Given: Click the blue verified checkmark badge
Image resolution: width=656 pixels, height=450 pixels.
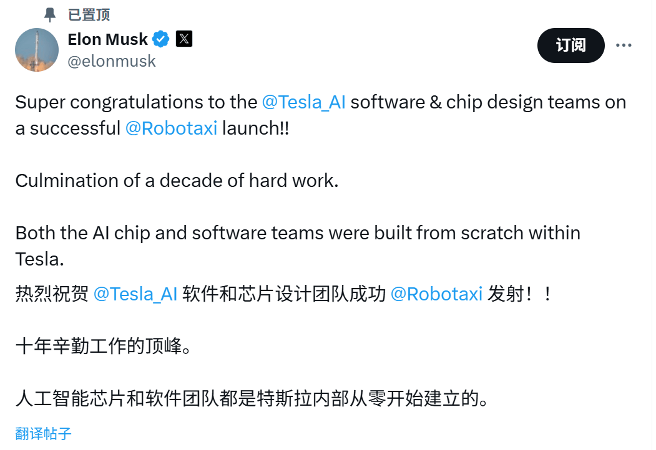Looking at the screenshot, I should pos(160,39).
